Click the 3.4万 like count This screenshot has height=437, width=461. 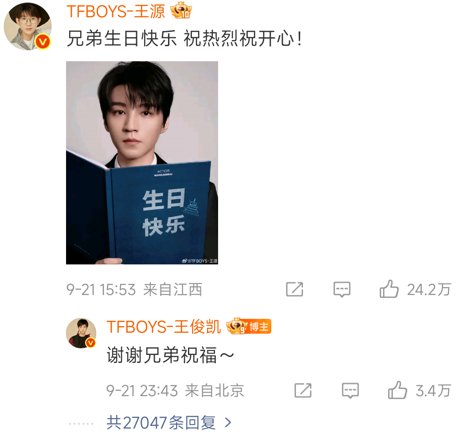(x=433, y=391)
